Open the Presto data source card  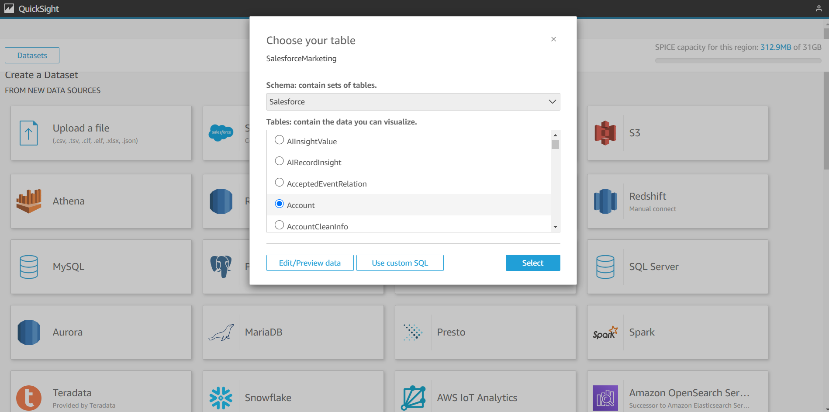[x=485, y=332]
